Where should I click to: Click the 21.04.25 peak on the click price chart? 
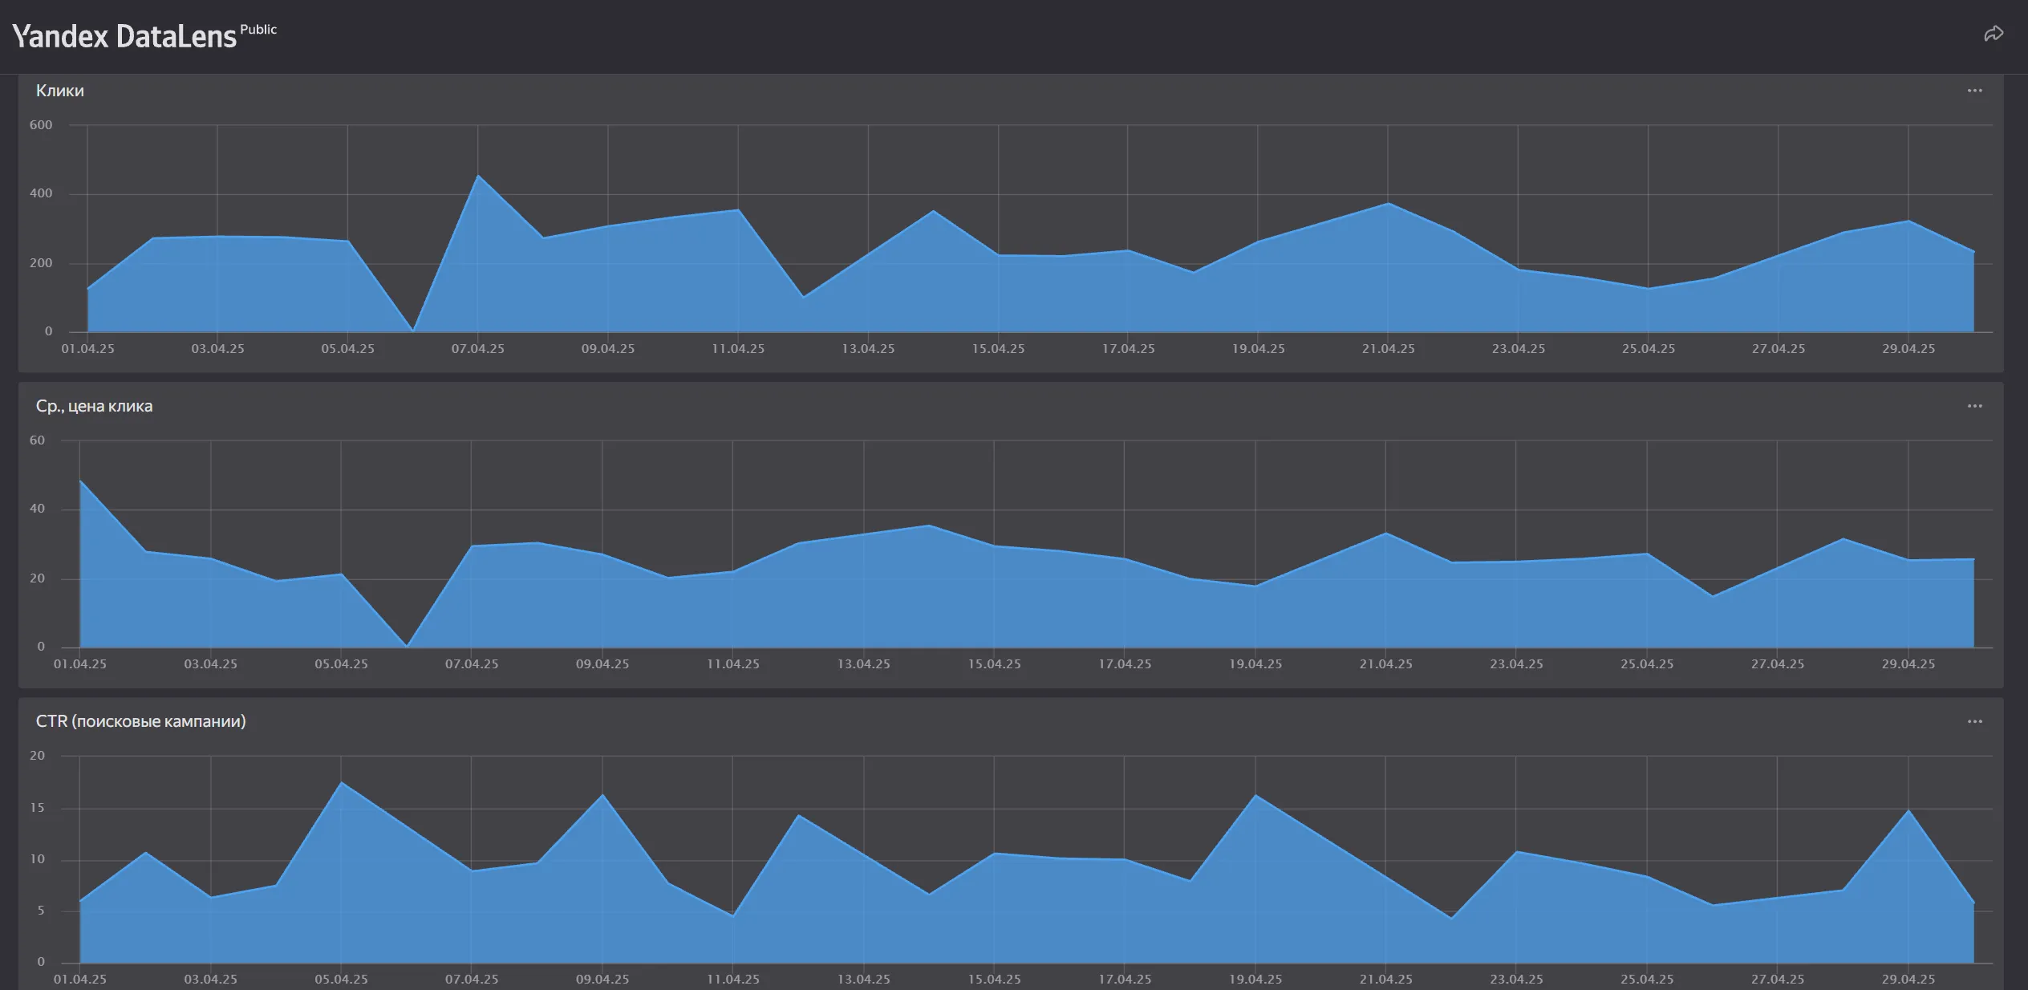coord(1385,534)
